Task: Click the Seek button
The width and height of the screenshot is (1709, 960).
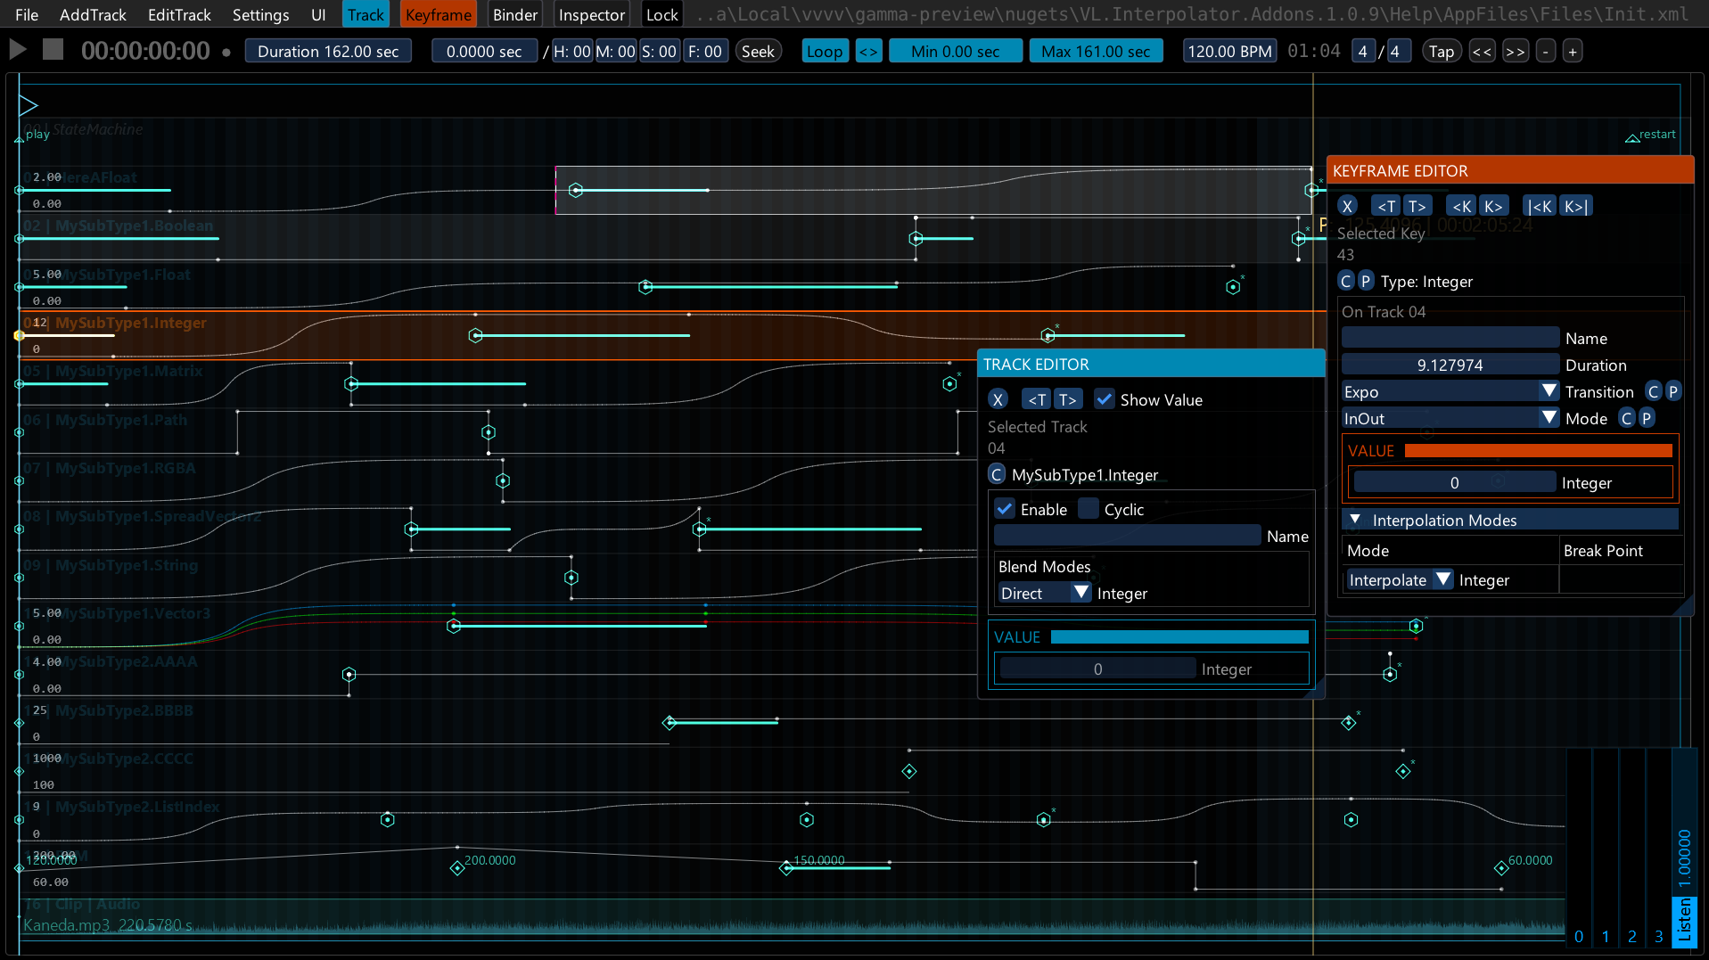Action: 758,51
